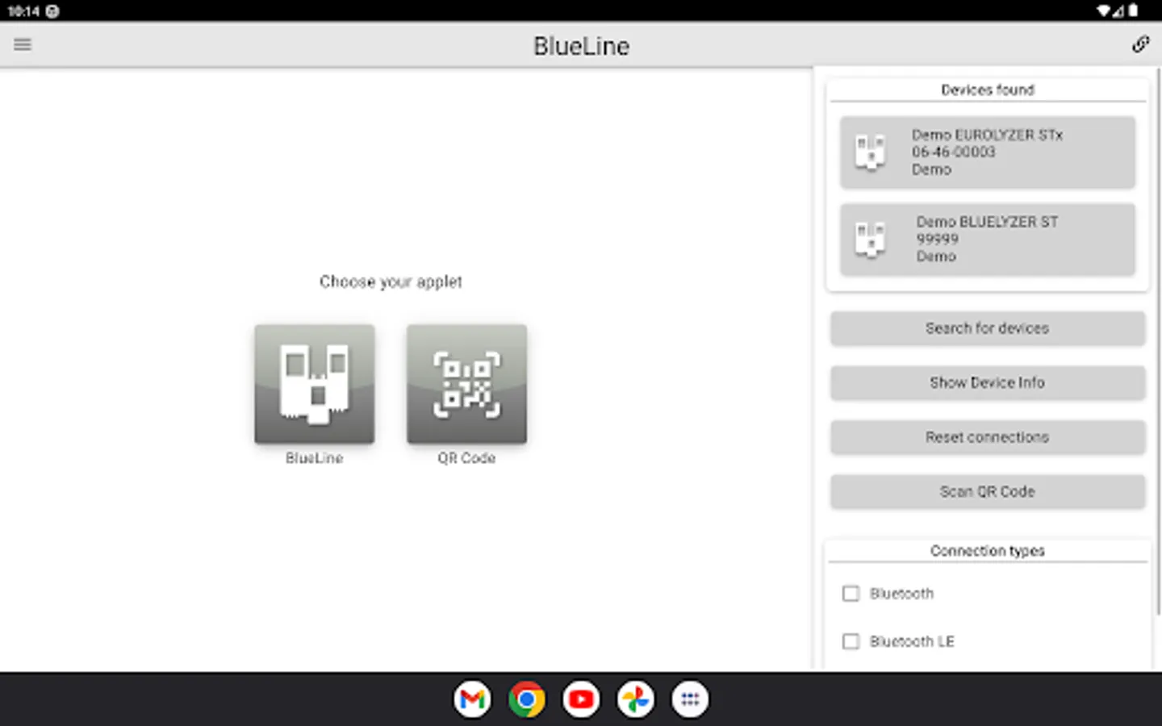This screenshot has width=1162, height=726.
Task: Click the serial number 99999
Action: [x=938, y=239]
